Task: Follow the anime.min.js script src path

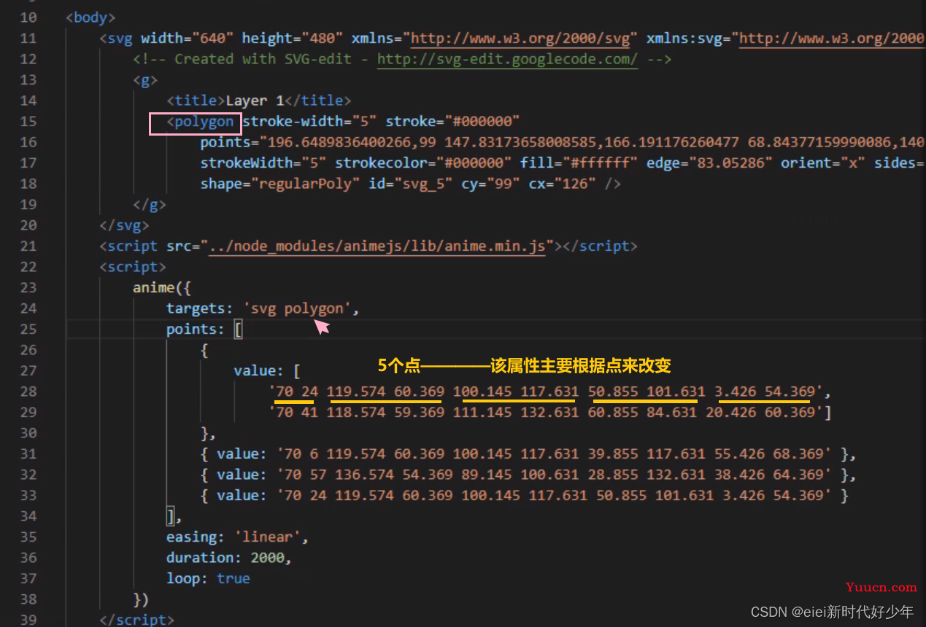Action: [377, 246]
